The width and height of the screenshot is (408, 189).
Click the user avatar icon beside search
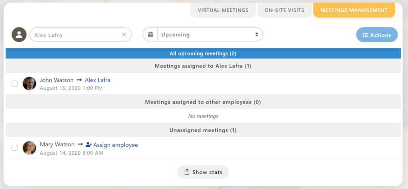click(19, 35)
